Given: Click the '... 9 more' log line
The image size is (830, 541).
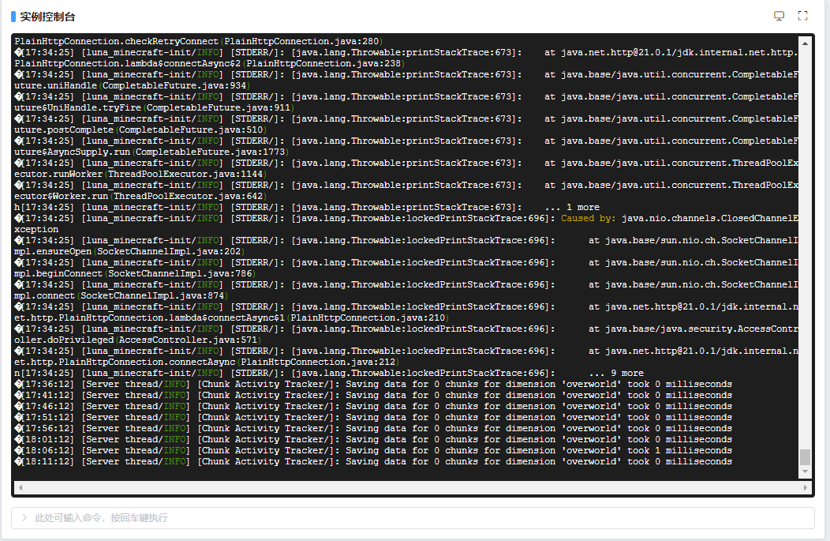Looking at the screenshot, I should pos(616,373).
